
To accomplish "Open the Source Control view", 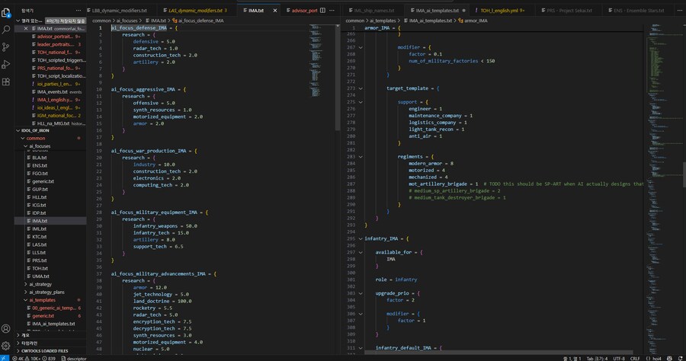I will [6, 46].
